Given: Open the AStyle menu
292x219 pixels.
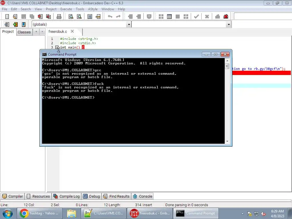Looking at the screenshot, I should [93, 9].
